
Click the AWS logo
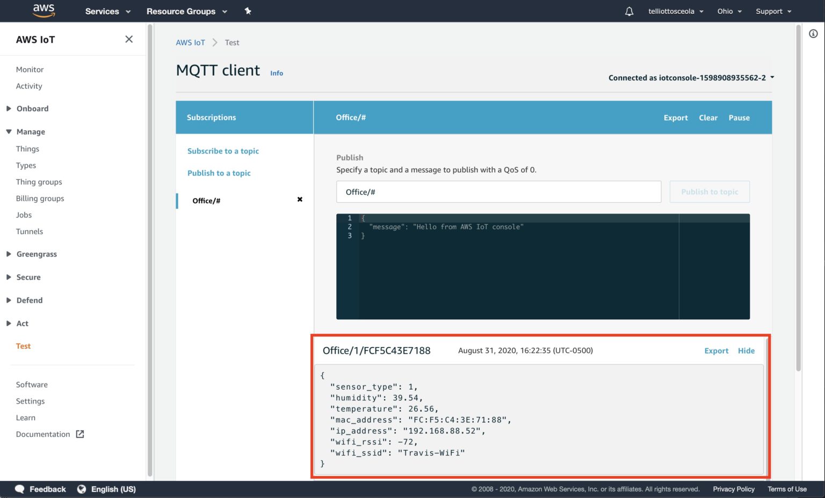(44, 11)
